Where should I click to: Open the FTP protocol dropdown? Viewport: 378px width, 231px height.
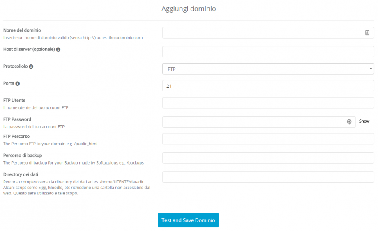pos(268,69)
